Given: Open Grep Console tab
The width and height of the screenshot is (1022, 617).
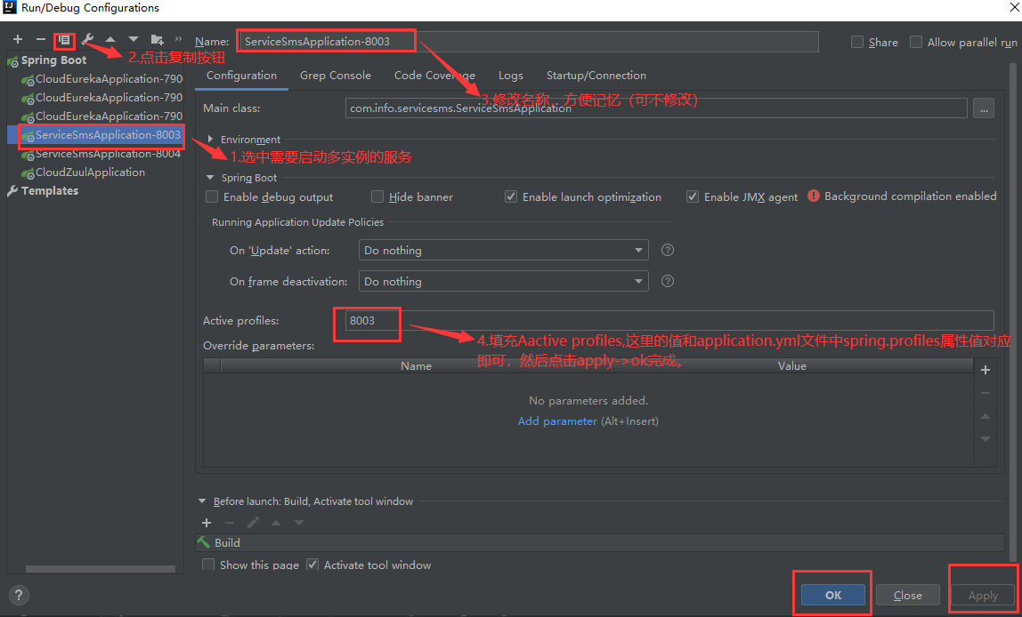Looking at the screenshot, I should (x=335, y=76).
